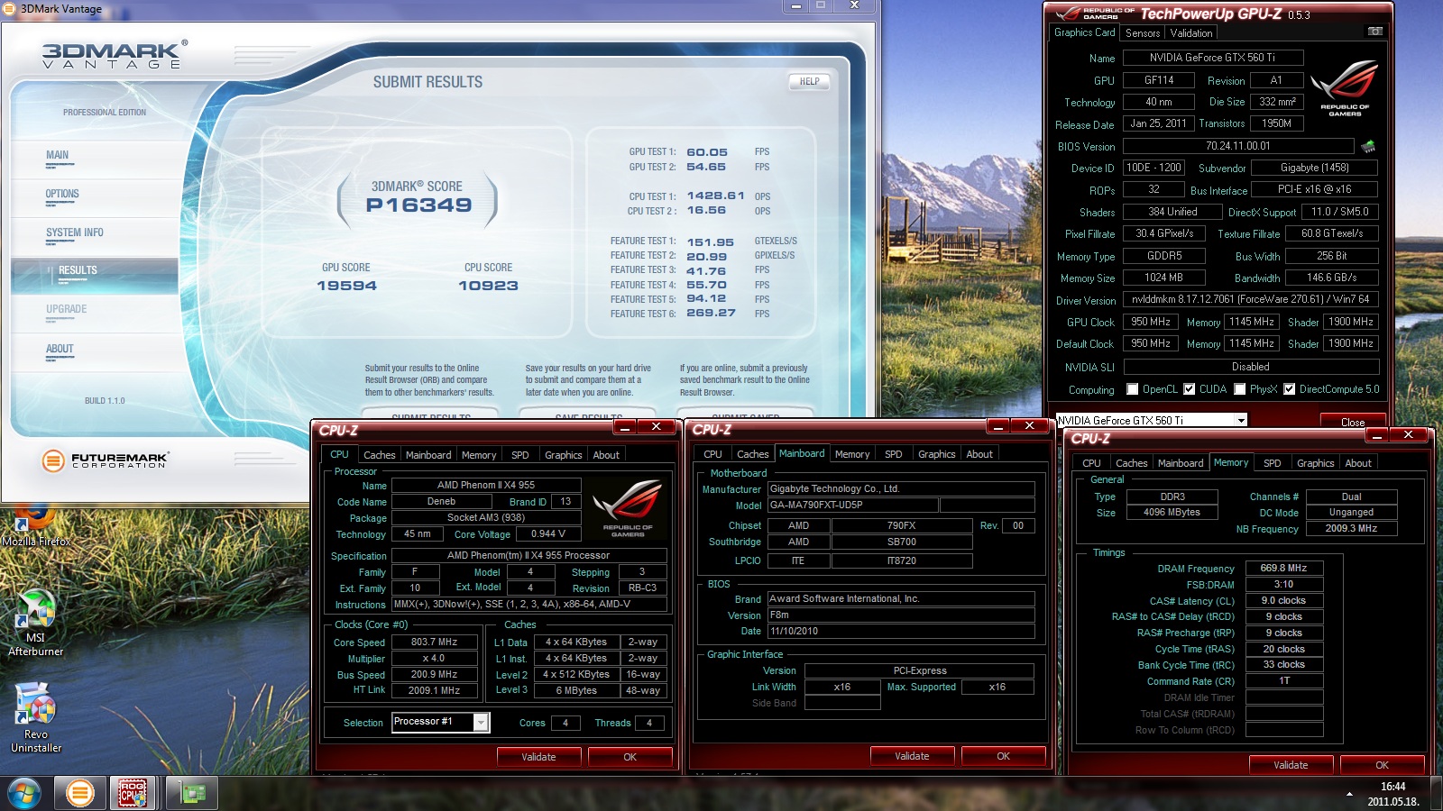Select GPU-Z Graphics Card tab

pos(1085,32)
